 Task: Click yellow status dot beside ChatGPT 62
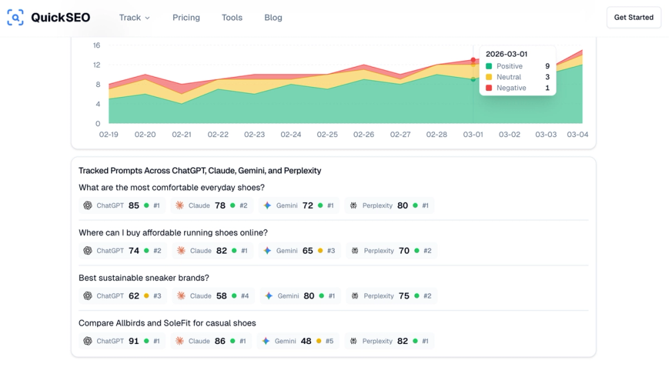[x=147, y=296]
